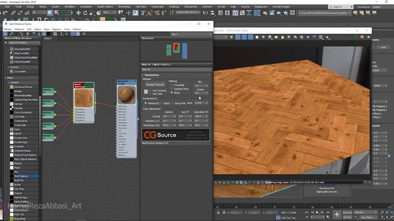Click the Seed value field
The width and height of the screenshot is (394, 221).
pos(201,103)
